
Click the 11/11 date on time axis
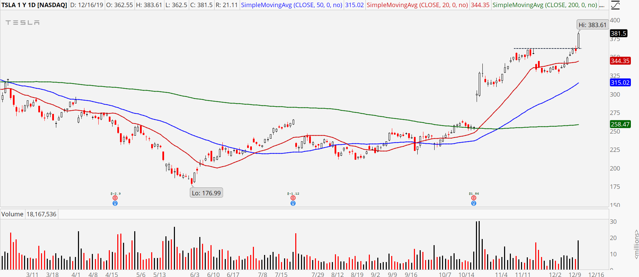click(523, 274)
